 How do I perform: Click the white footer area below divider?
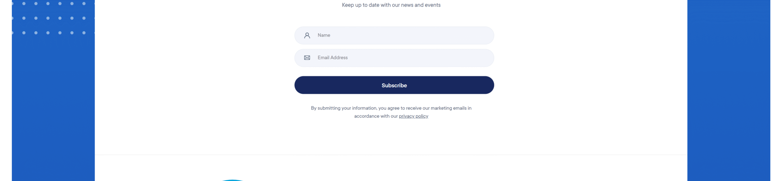click(458, 168)
